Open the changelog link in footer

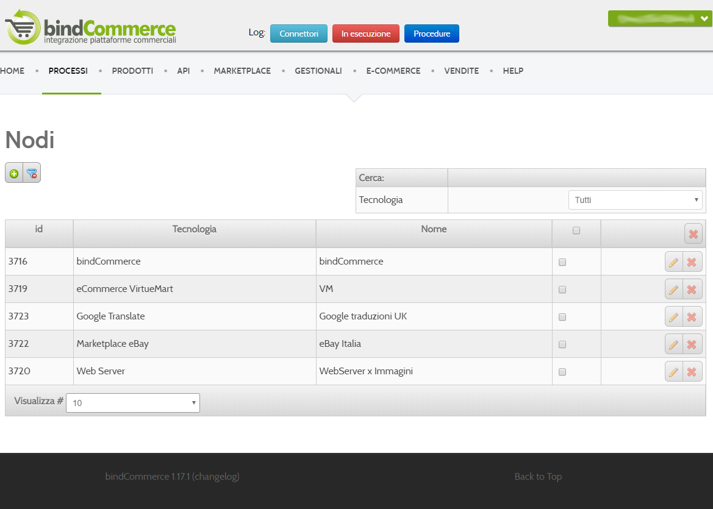[215, 476]
